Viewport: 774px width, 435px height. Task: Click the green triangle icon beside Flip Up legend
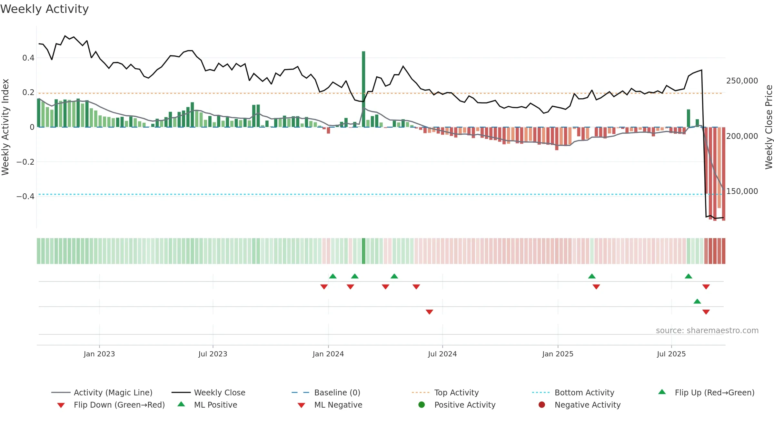point(662,392)
